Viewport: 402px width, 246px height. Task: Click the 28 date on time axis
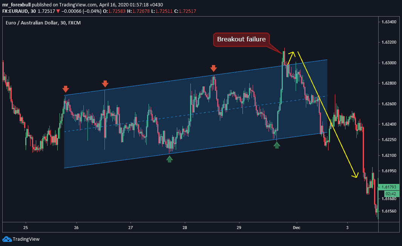click(185, 228)
